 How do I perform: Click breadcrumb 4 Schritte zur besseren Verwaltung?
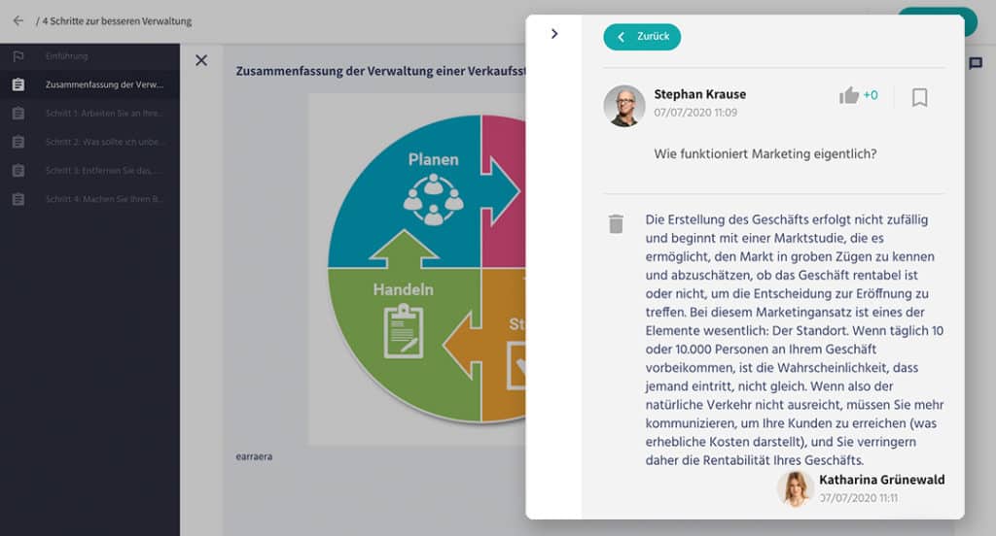click(x=117, y=21)
